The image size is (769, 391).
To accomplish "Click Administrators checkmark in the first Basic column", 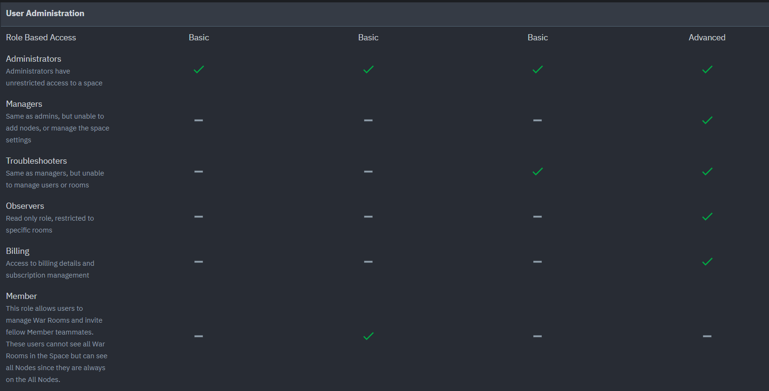I will click(199, 70).
